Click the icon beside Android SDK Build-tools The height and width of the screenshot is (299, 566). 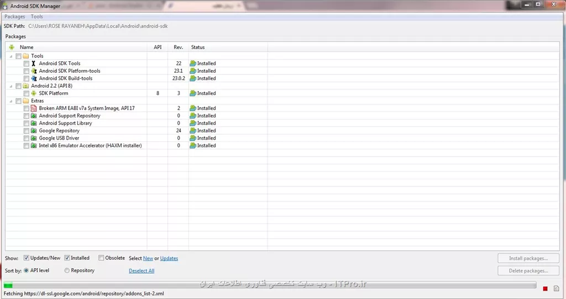(34, 78)
